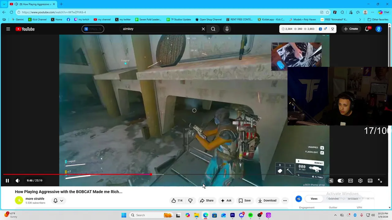Viewport: 392px width, 220px height.
Task: Select the Views tab in vidIQ panel
Action: coord(314,199)
